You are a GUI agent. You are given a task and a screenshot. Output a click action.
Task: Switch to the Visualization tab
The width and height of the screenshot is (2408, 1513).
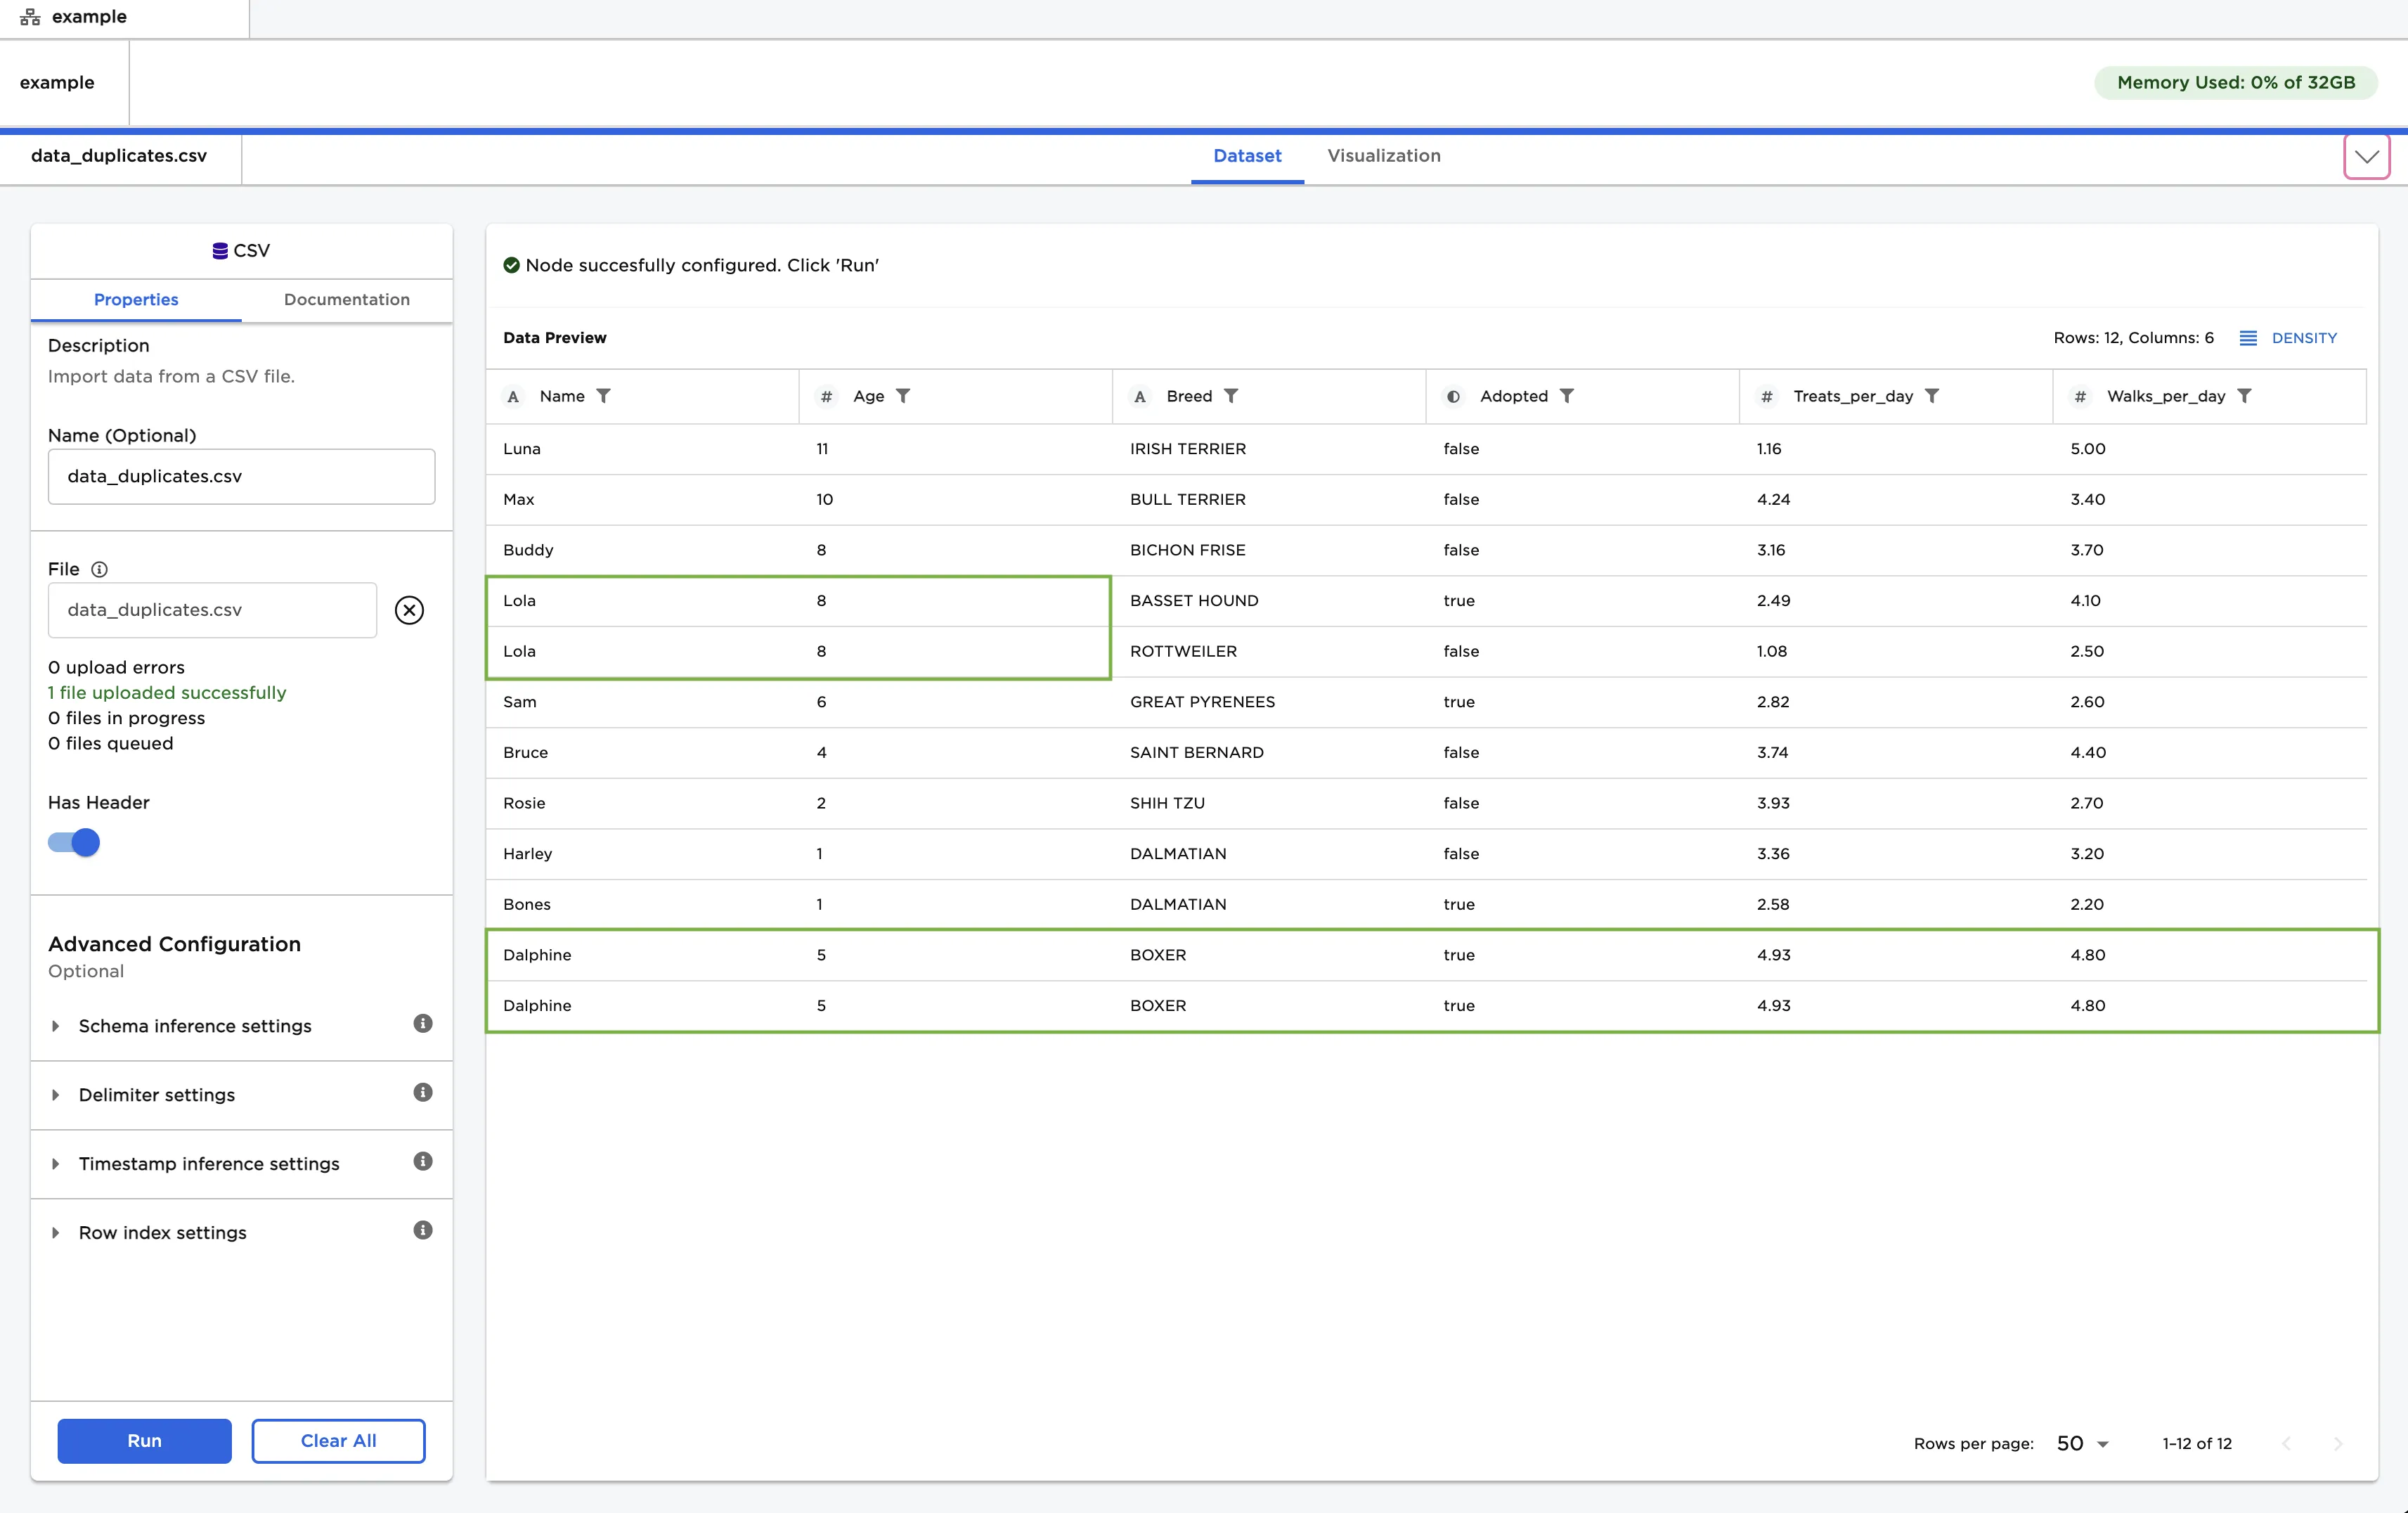point(1383,156)
